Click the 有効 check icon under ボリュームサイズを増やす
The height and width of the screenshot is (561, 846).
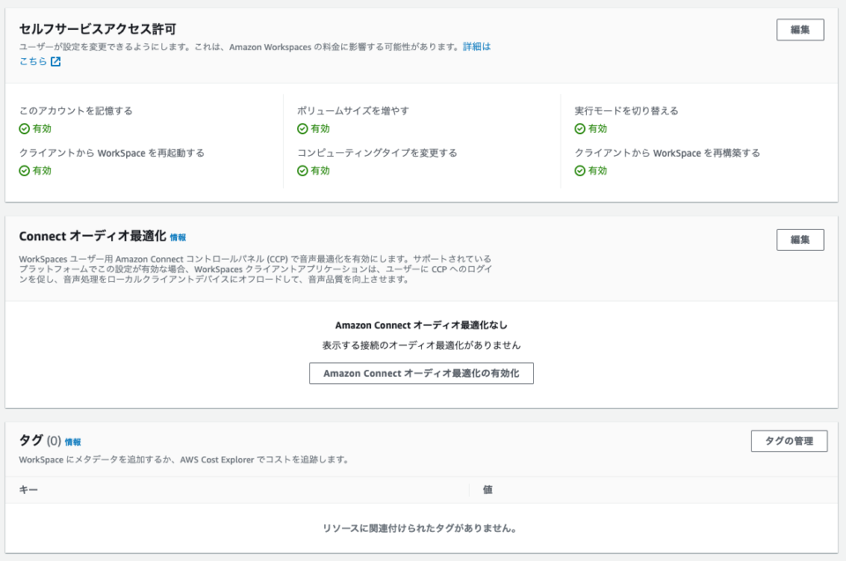(x=303, y=127)
